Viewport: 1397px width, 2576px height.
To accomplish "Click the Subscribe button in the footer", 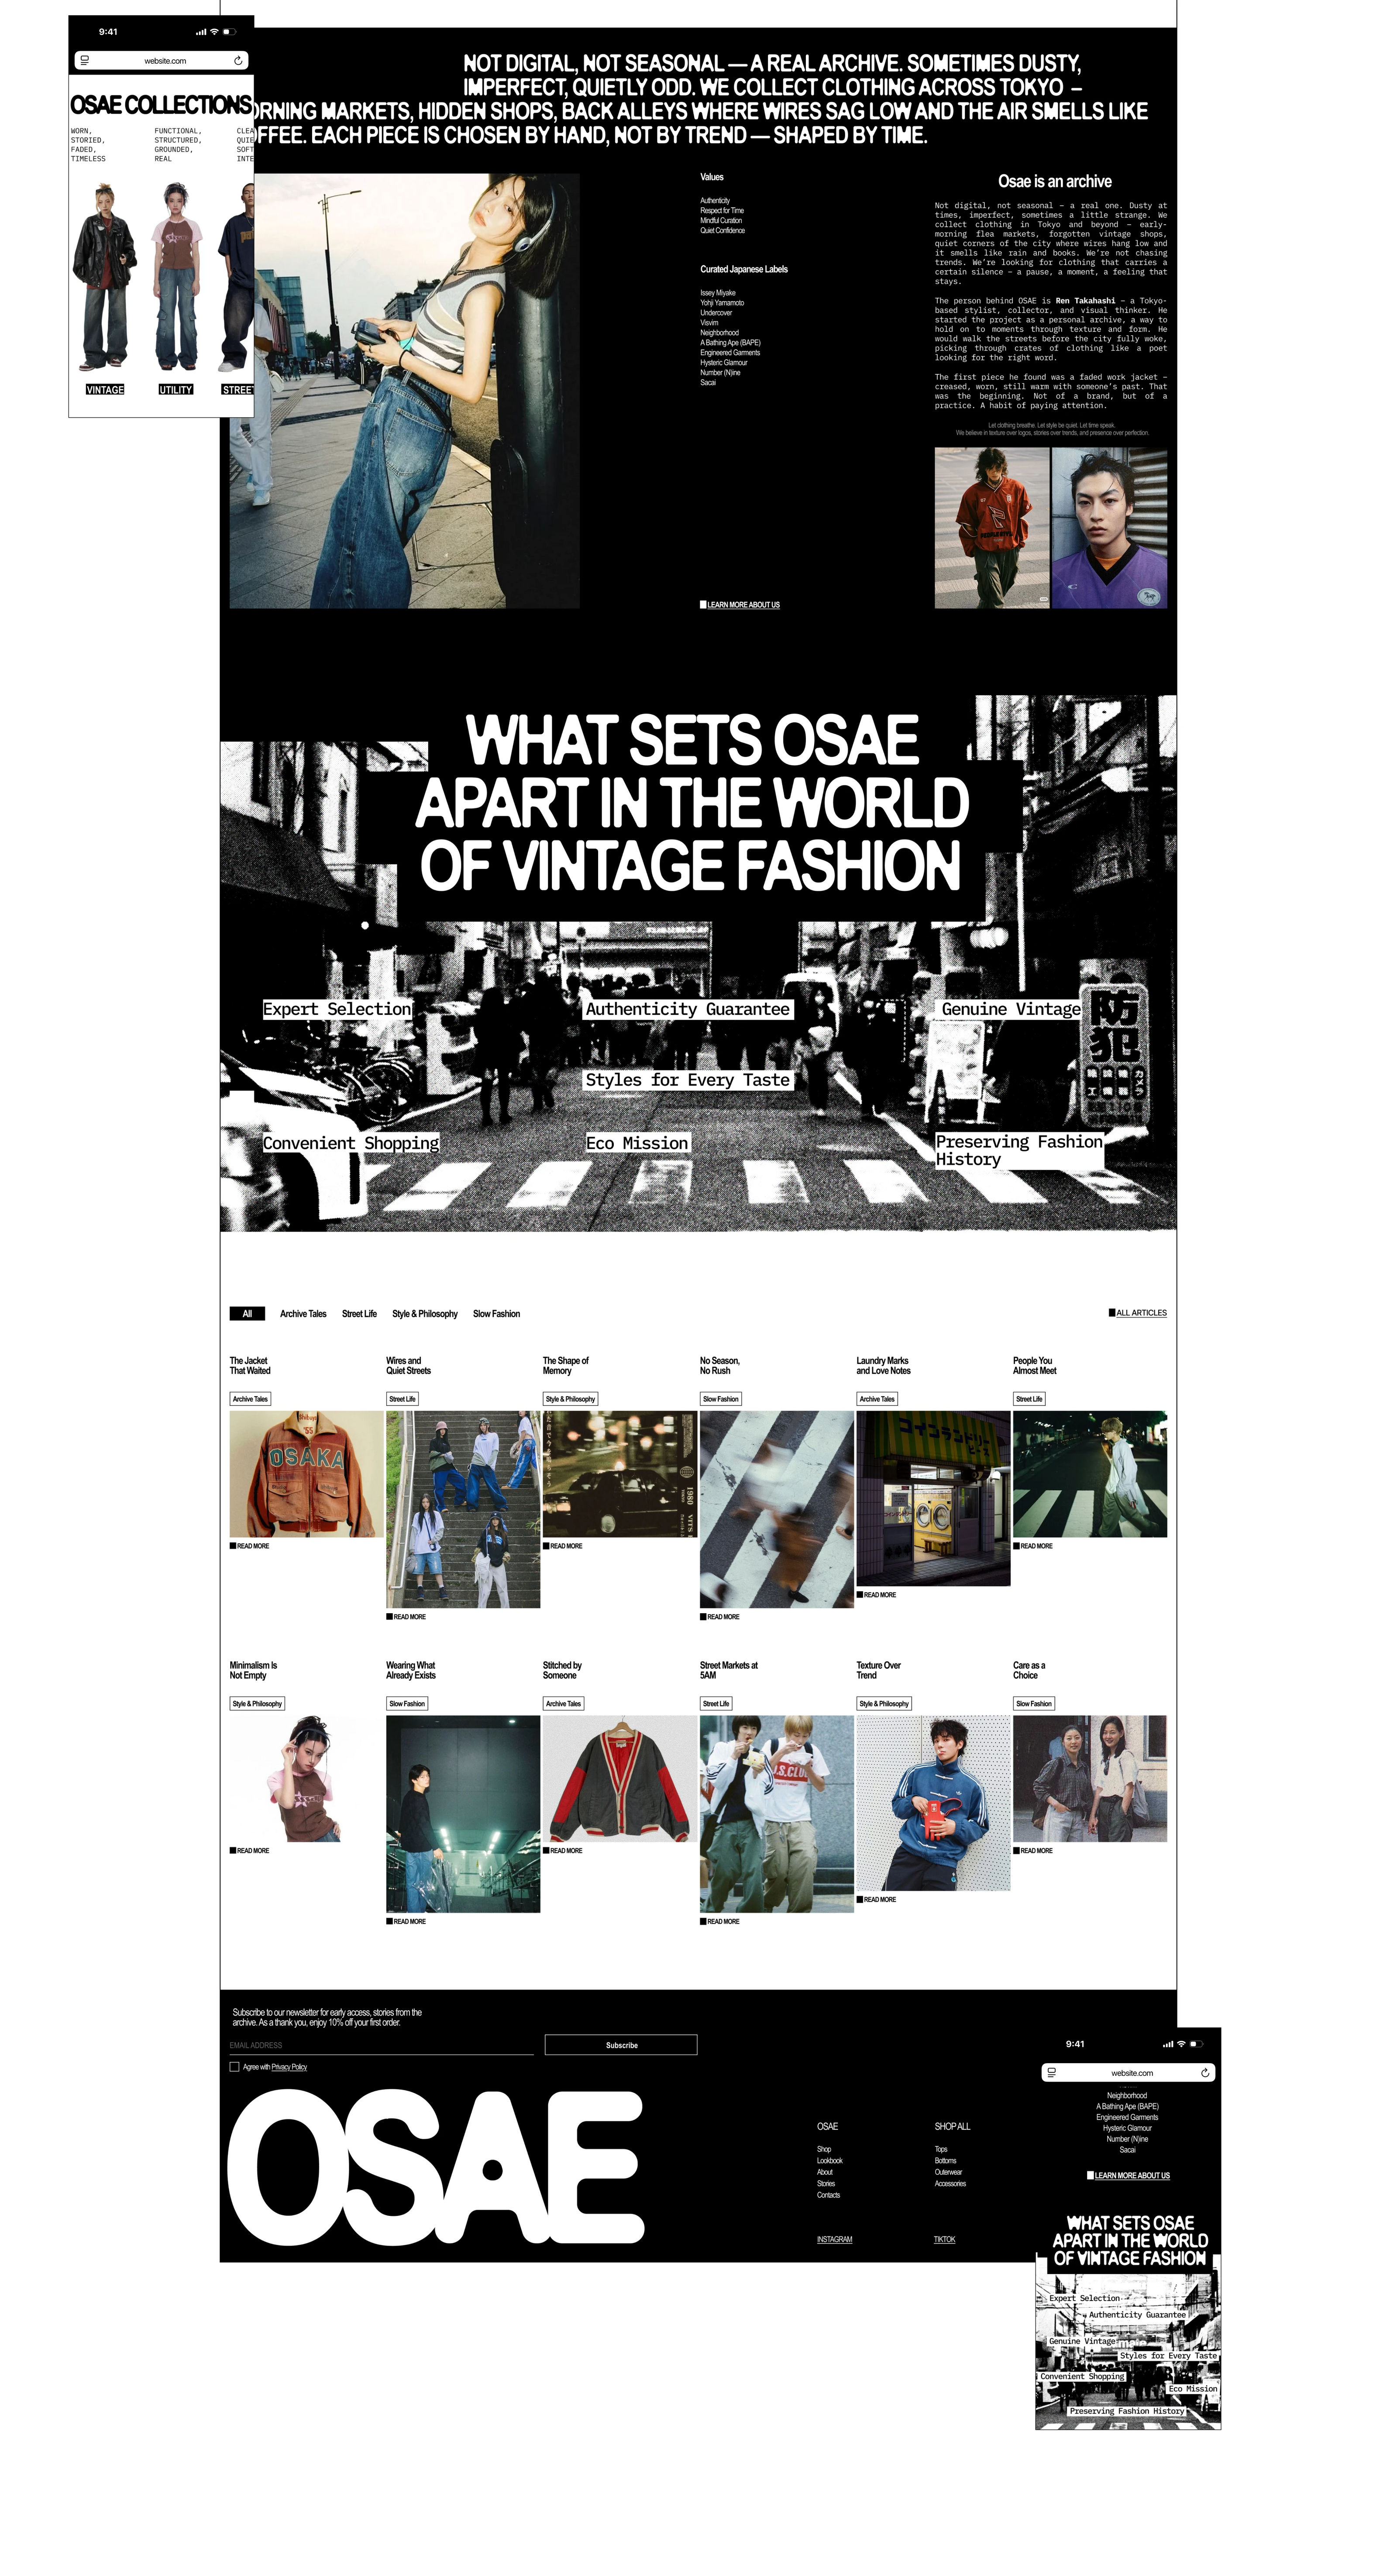I will [621, 2045].
